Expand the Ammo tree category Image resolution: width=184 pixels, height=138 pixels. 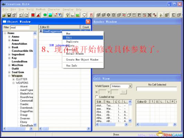9,37
